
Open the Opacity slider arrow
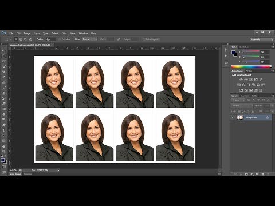pyautogui.click(x=272, y=106)
